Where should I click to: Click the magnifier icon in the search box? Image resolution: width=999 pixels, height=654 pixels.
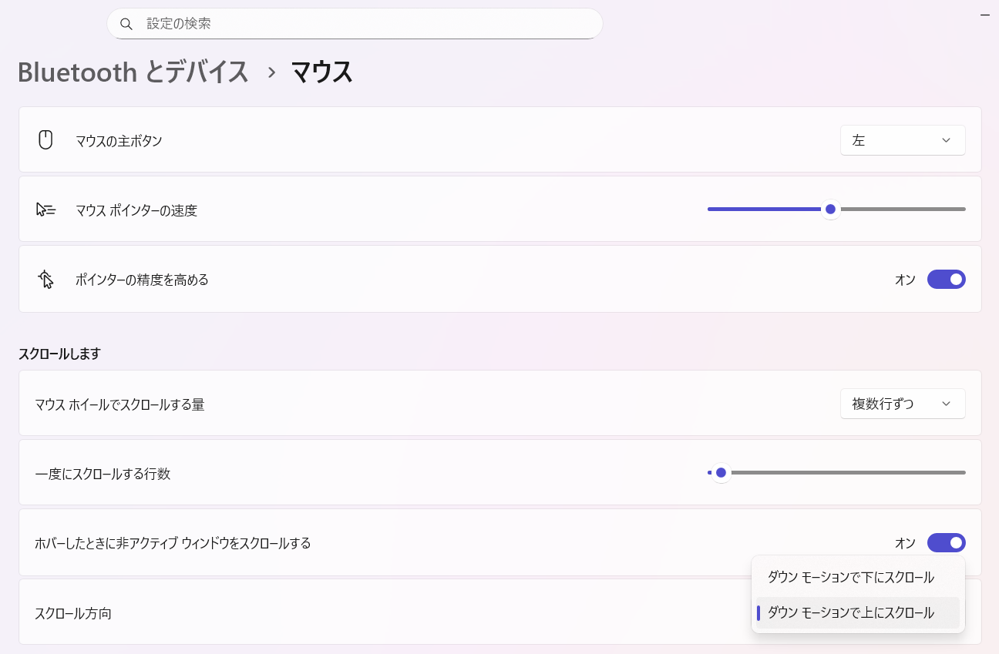tap(127, 24)
